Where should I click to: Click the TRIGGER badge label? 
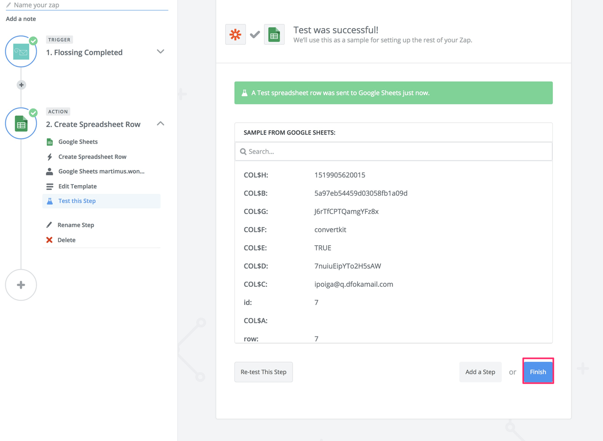[x=59, y=40]
